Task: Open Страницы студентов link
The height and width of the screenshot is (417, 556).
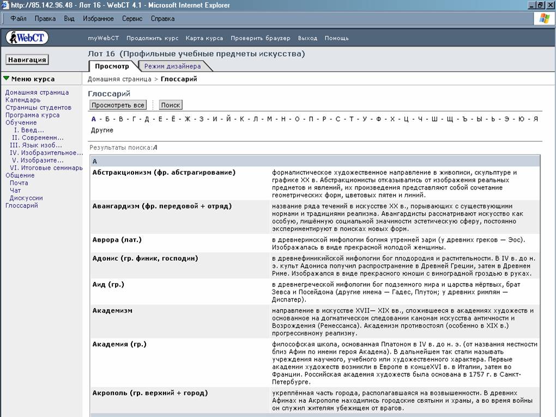Action: point(38,107)
